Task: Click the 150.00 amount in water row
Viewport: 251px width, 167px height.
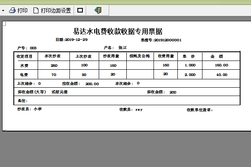Action: tap(221, 65)
